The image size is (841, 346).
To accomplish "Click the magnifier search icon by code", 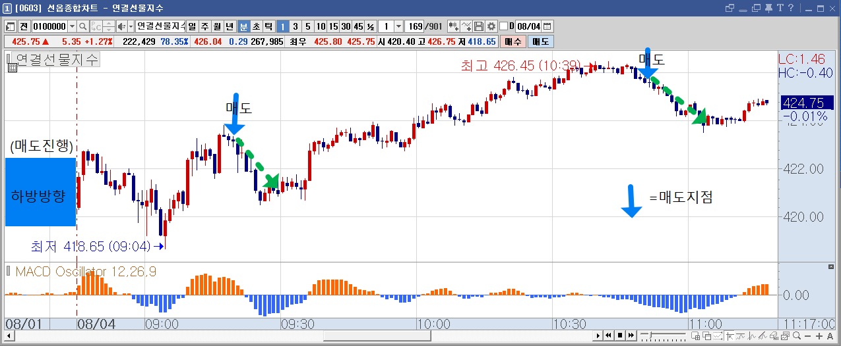I will coord(83,26).
